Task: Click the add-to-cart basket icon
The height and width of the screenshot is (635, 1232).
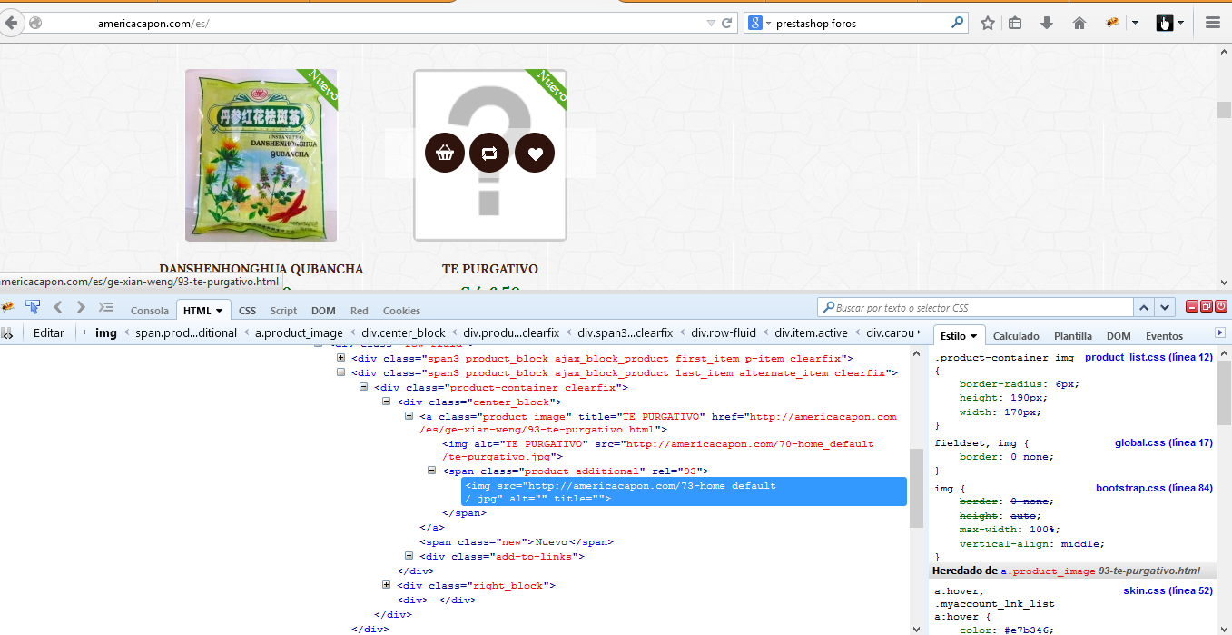Action: (444, 153)
